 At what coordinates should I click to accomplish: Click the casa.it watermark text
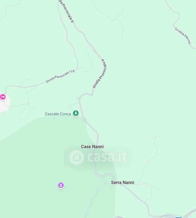tap(107, 157)
